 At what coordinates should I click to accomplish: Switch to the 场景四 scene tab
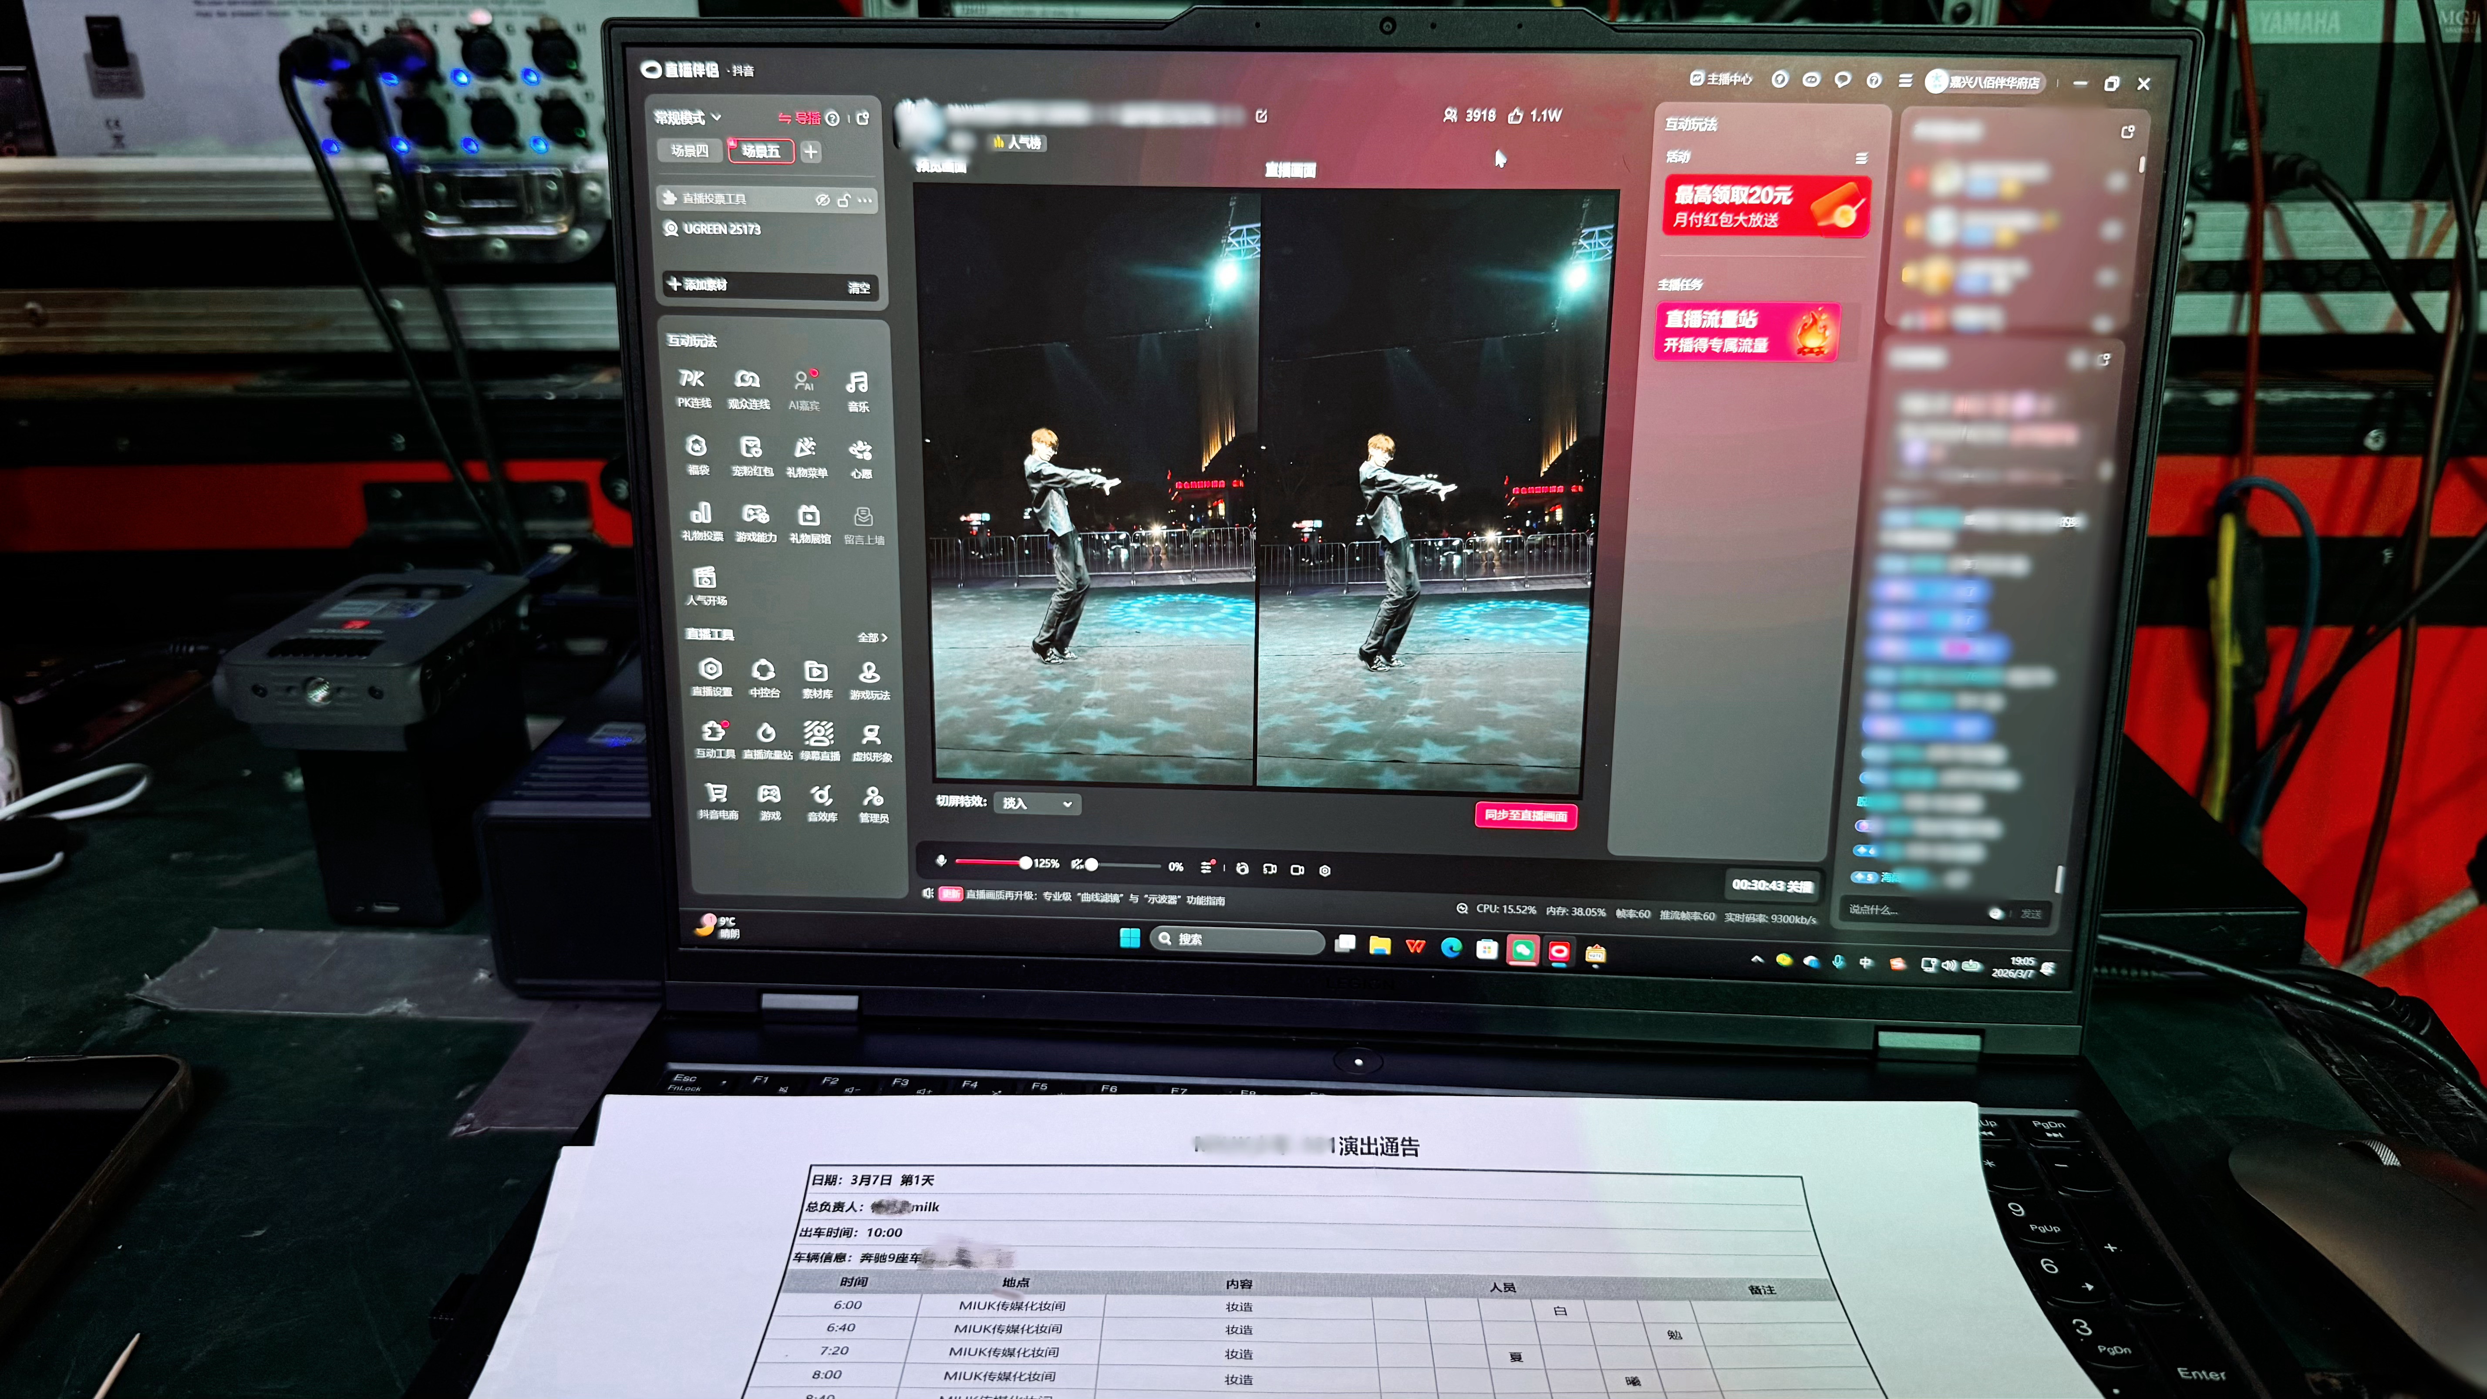click(x=689, y=151)
